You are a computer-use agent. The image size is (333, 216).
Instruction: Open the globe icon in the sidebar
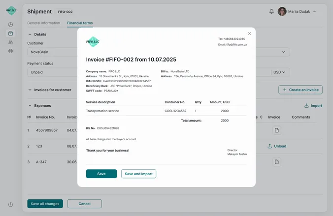click(x=10, y=51)
